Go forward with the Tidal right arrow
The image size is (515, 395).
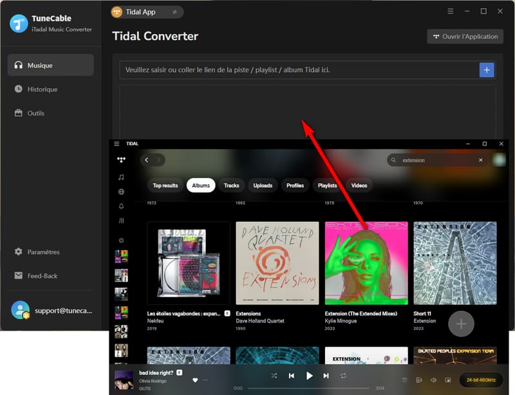tap(158, 160)
